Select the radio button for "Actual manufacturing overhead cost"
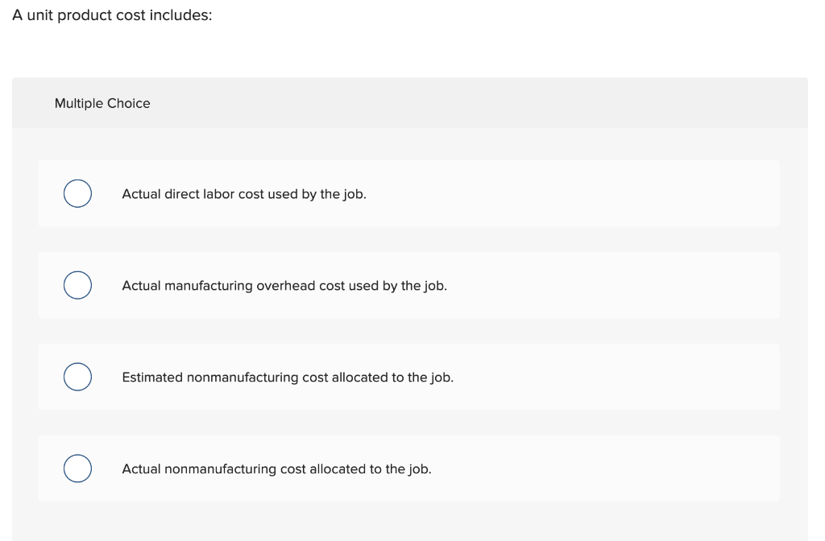This screenshot has width=825, height=541. pos(77,285)
